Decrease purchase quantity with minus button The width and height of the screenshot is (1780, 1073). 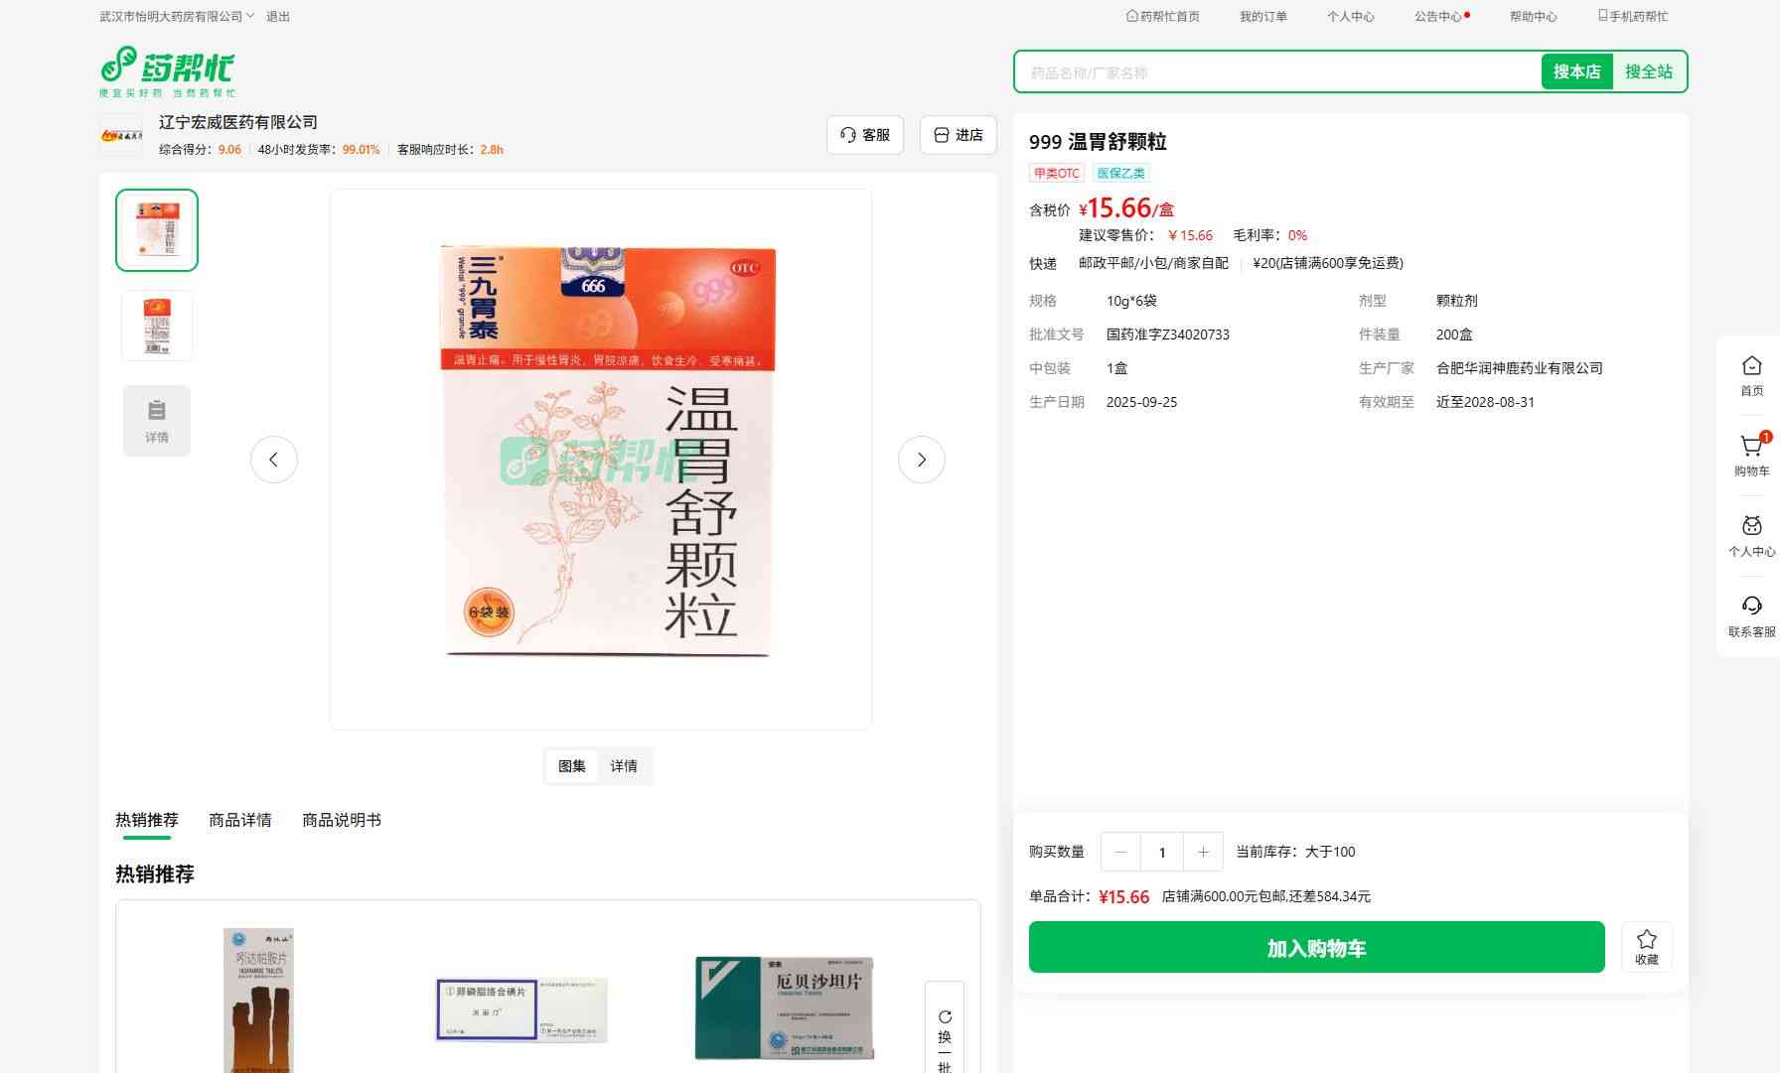(x=1120, y=852)
